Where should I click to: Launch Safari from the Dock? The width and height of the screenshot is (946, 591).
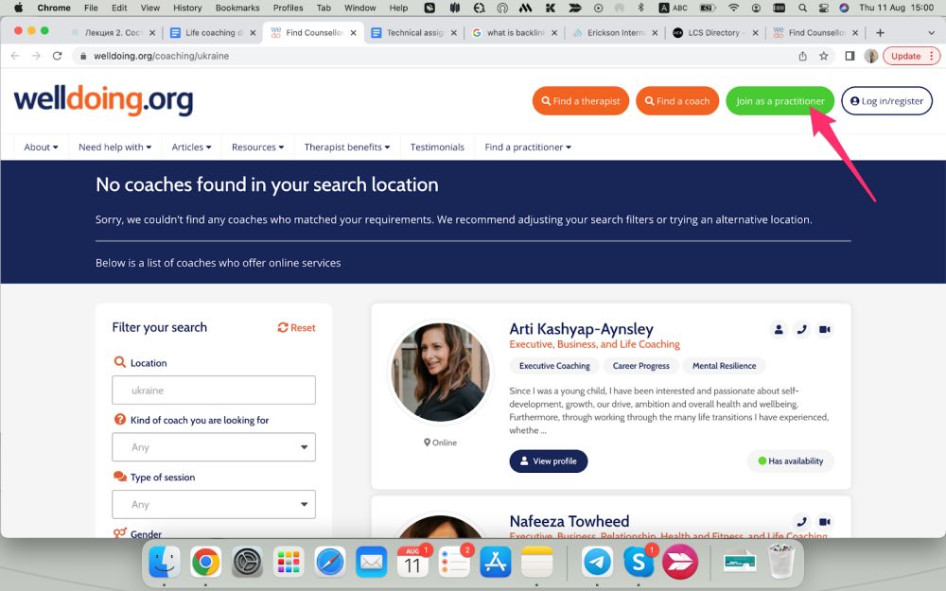(330, 563)
